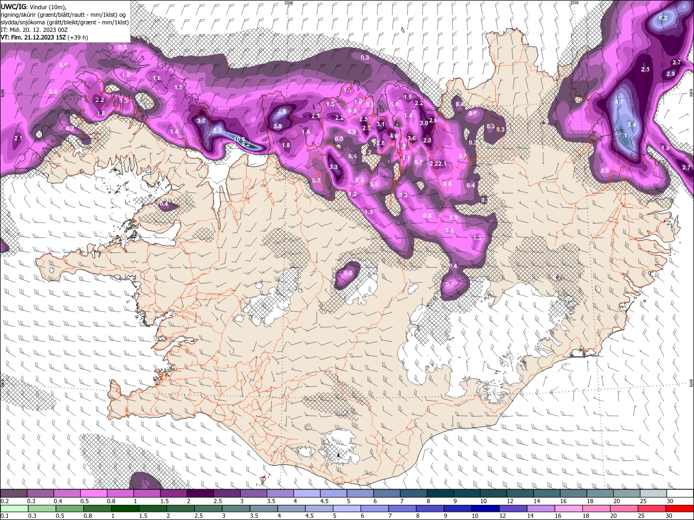
Task: Select the 5.0 precipitation value label
Action: coord(217,131)
